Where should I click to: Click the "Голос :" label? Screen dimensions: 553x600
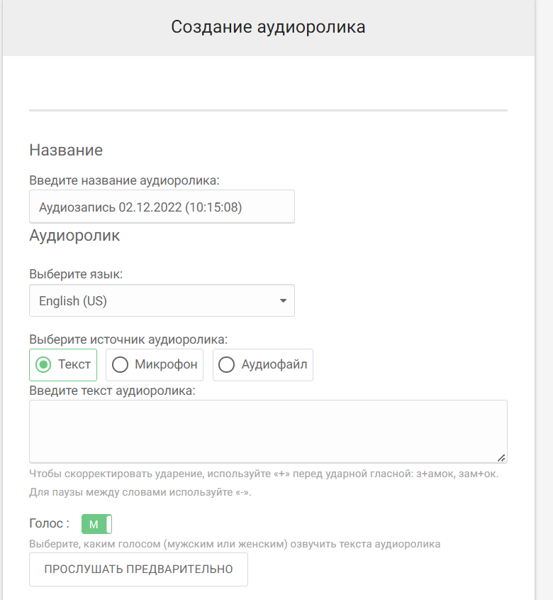point(49,524)
